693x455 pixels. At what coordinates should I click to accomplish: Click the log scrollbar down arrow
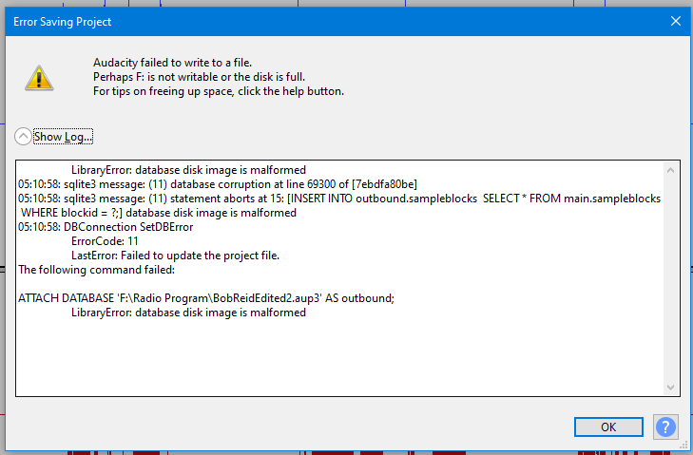pyautogui.click(x=670, y=388)
